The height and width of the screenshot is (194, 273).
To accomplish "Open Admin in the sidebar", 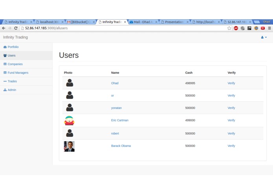I will [12, 90].
